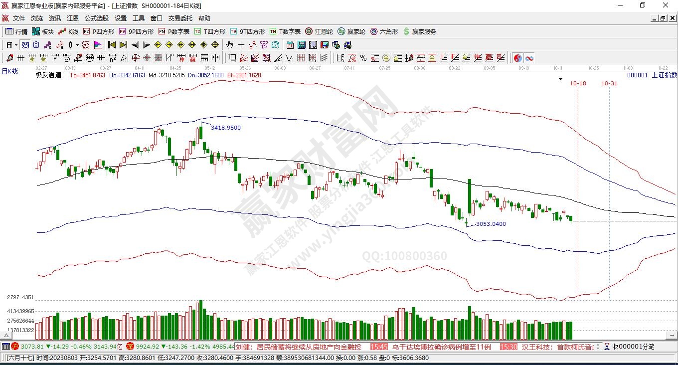Expand the 日 period dropdown arrow

(16, 45)
